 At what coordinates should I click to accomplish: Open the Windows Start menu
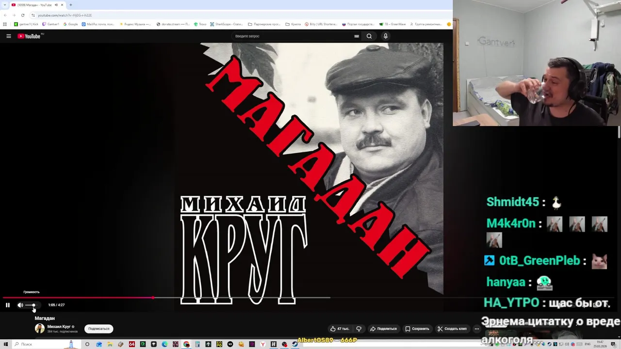pos(6,344)
